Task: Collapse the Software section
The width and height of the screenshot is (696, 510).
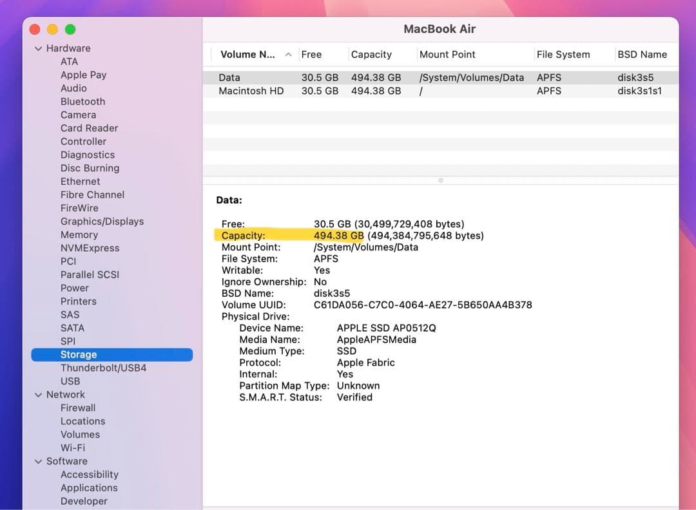Action: coord(39,461)
